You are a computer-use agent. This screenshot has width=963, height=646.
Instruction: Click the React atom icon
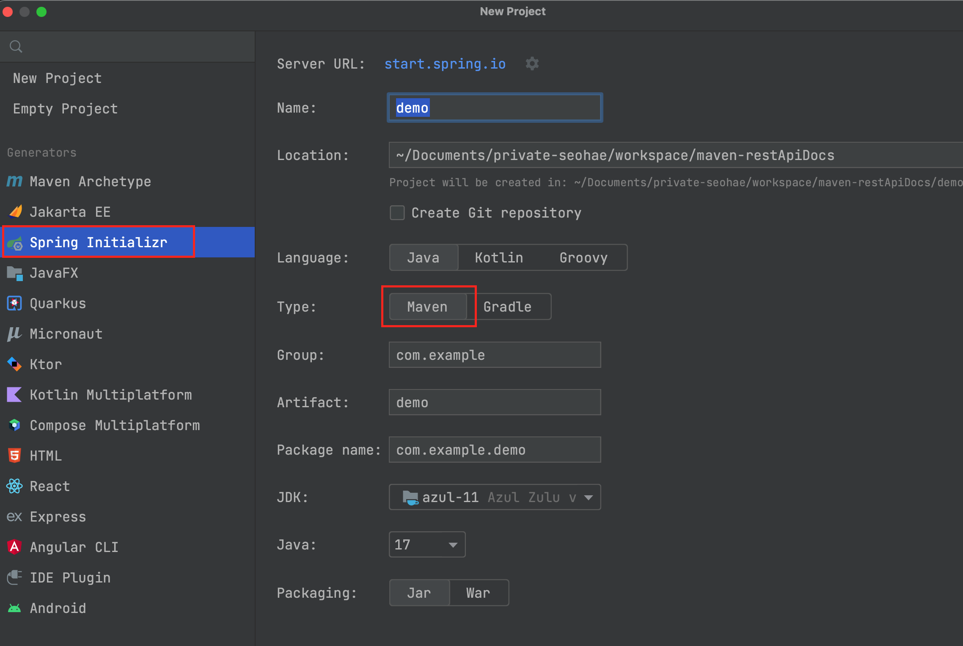coord(14,486)
